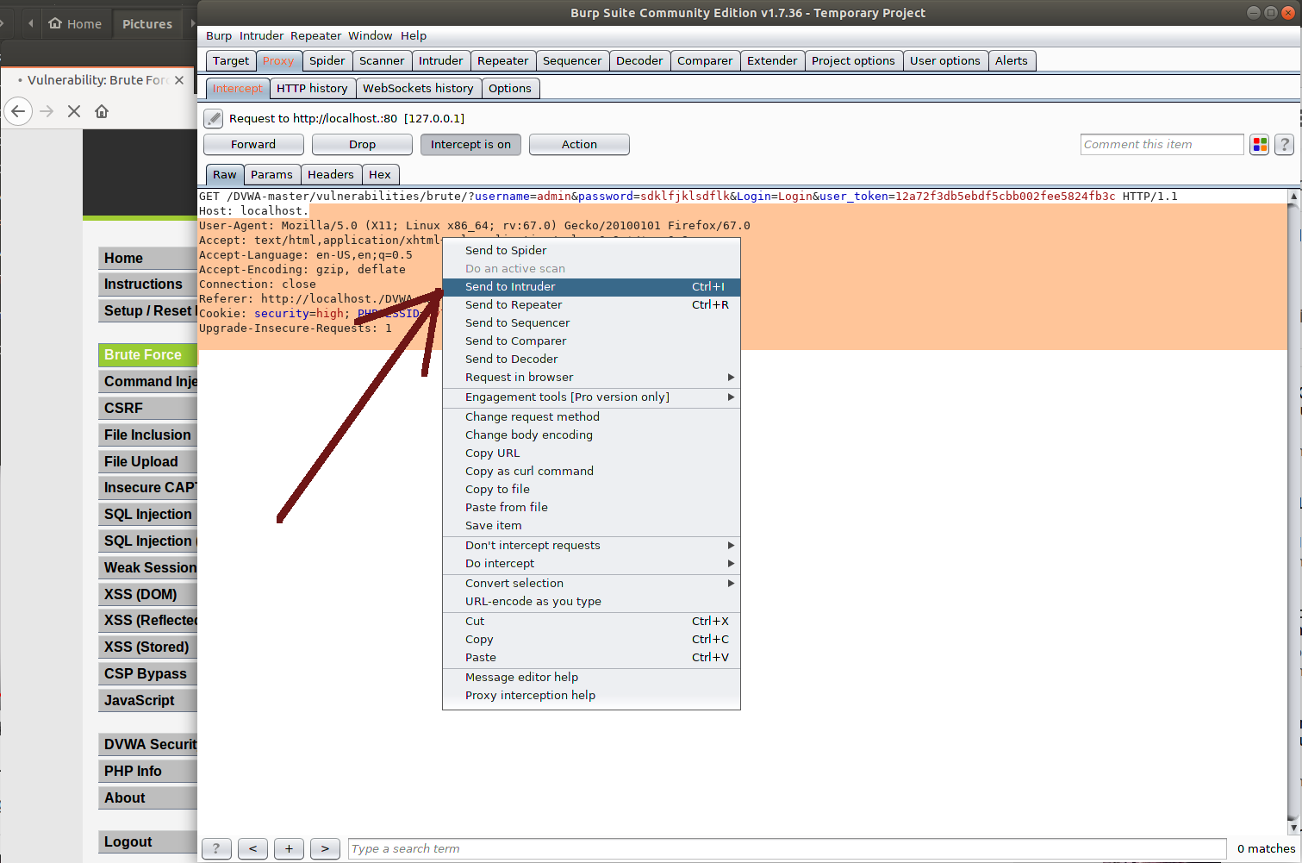Open the Extender tab
Viewport: 1302px width, 863px height.
coord(772,61)
